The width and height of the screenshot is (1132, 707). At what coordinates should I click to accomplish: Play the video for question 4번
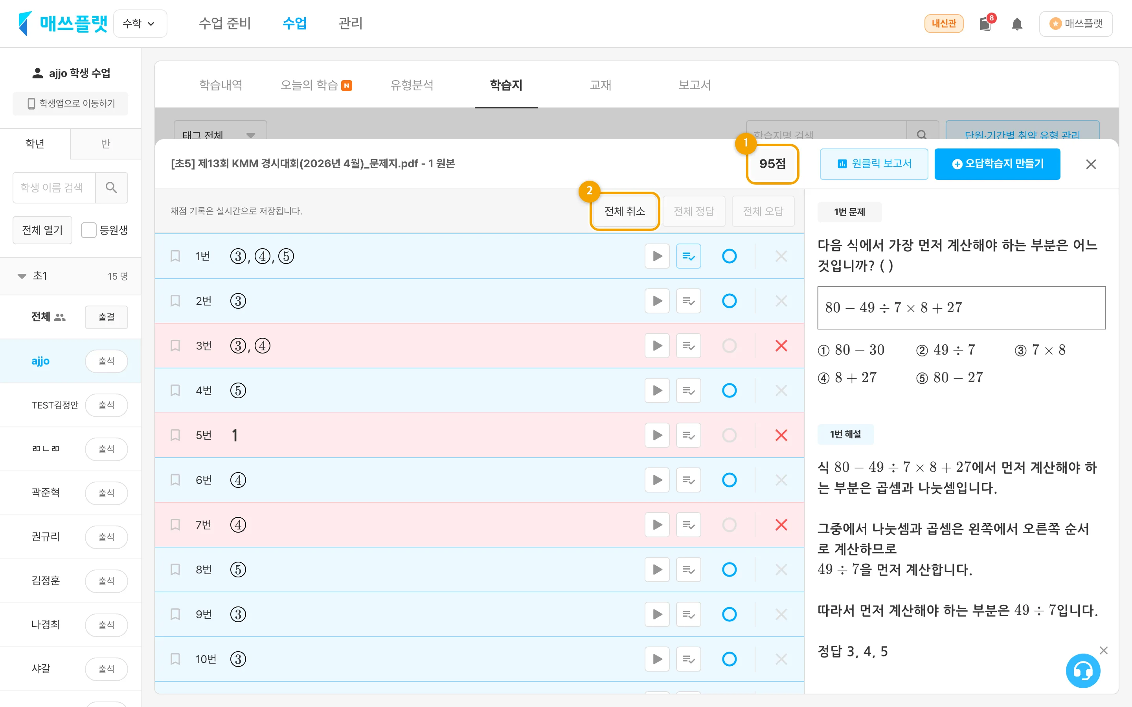657,390
